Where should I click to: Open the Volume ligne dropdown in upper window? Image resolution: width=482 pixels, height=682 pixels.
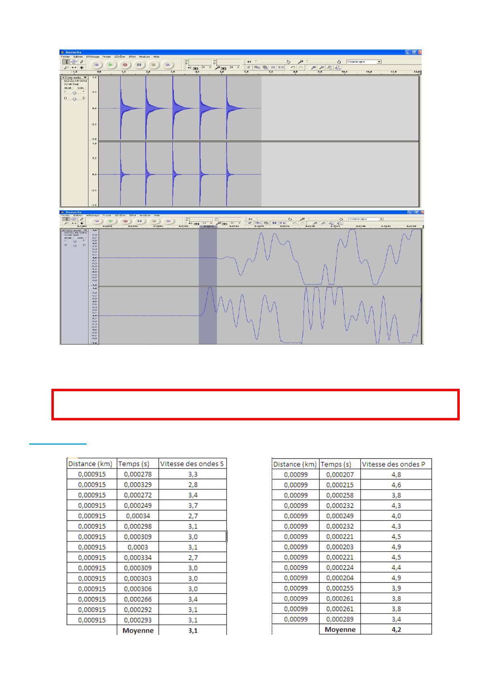click(379, 62)
